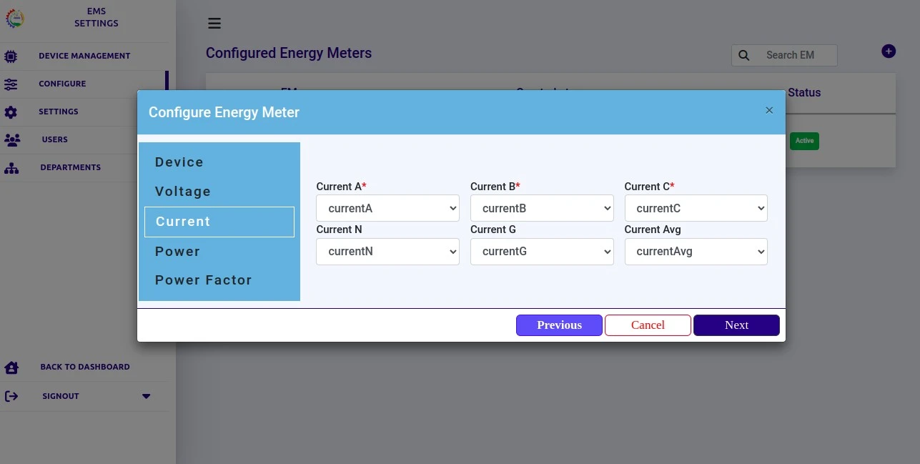
Task: Click the Configure Energy Meter dialog title
Action: (x=224, y=112)
